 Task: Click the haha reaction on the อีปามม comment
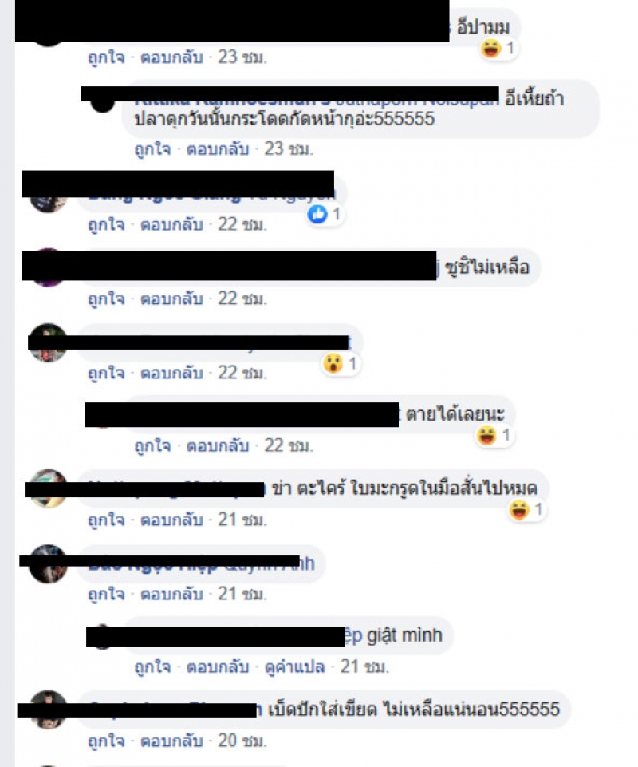[x=490, y=49]
